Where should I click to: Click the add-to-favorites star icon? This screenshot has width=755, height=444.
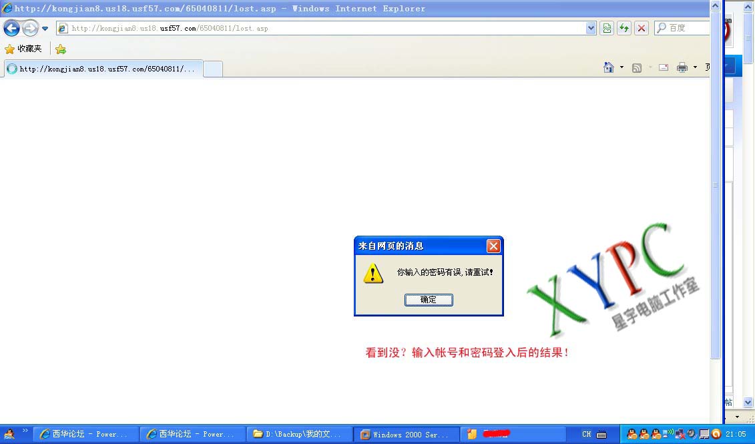click(x=61, y=49)
